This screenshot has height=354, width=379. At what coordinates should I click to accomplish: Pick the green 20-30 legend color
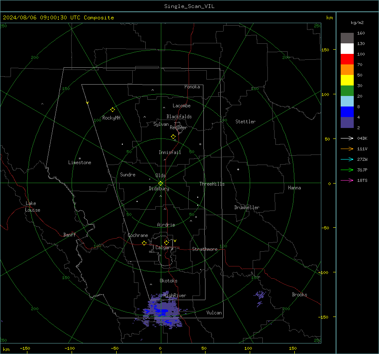tap(347, 91)
